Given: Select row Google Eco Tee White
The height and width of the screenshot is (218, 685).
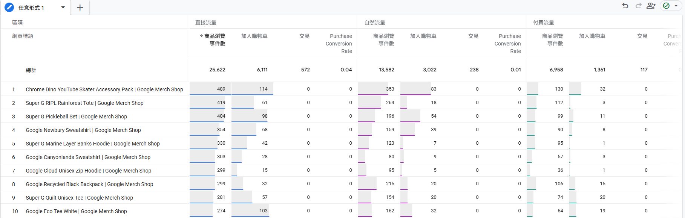Looking at the screenshot, I should click(76, 211).
